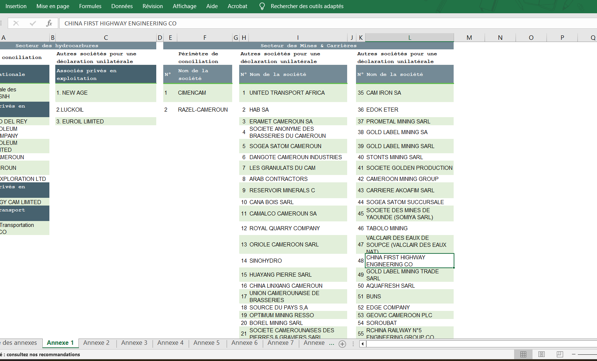
Task: Switch to the Annexe 7 sheet tab
Action: [280, 343]
